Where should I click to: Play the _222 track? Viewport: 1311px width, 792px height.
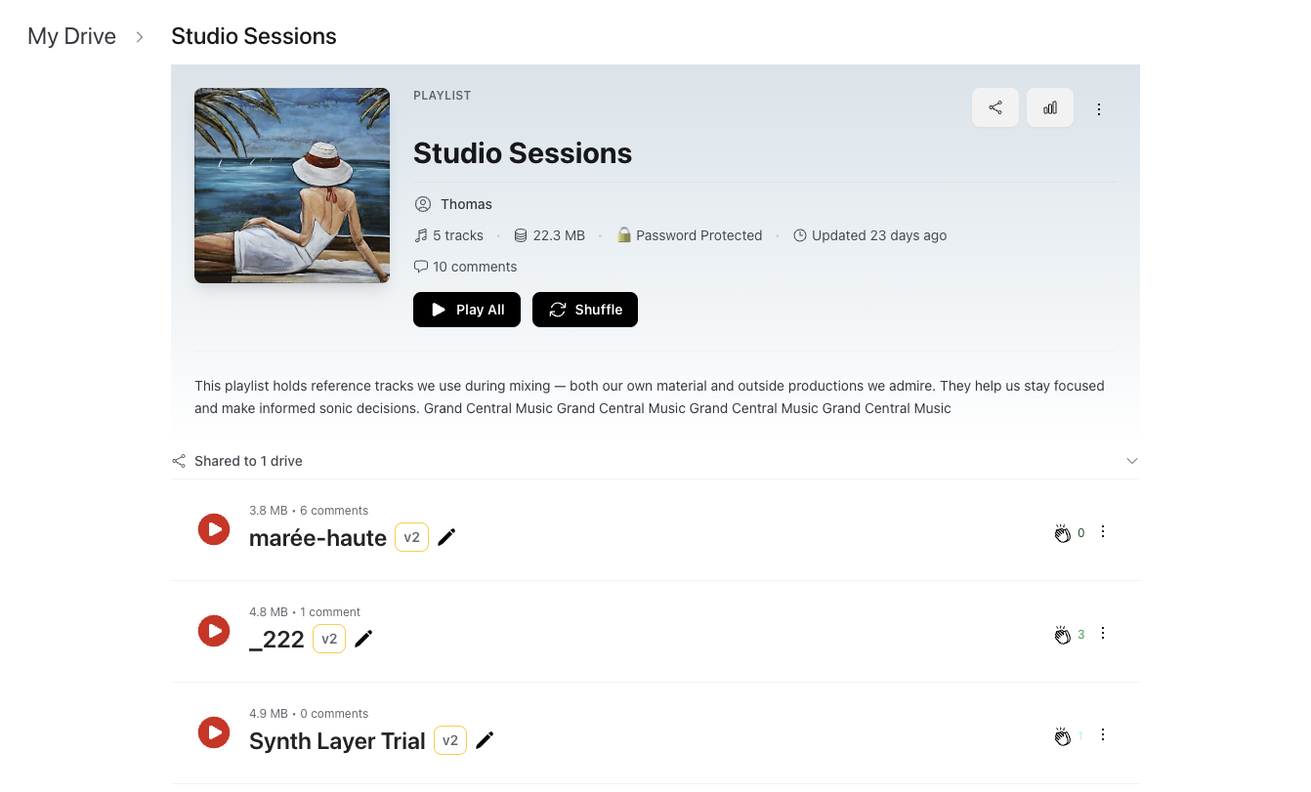pos(213,631)
